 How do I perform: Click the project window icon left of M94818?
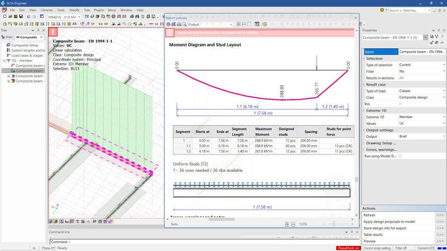41,17
